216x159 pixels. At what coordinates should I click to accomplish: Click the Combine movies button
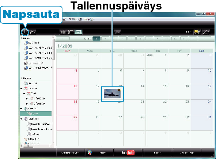click(70, 152)
